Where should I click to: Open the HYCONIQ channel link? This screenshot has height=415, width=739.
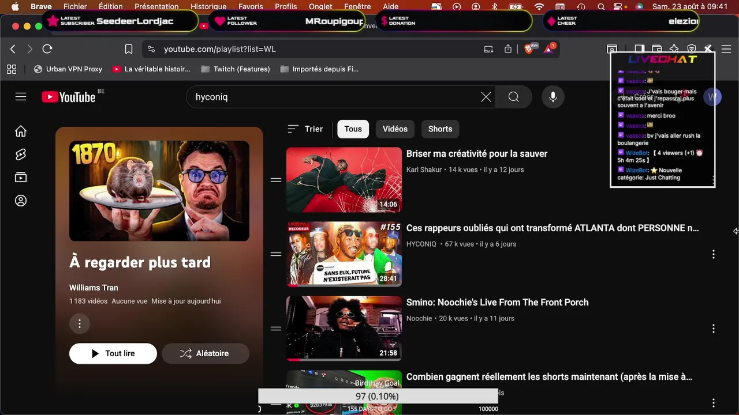click(421, 244)
